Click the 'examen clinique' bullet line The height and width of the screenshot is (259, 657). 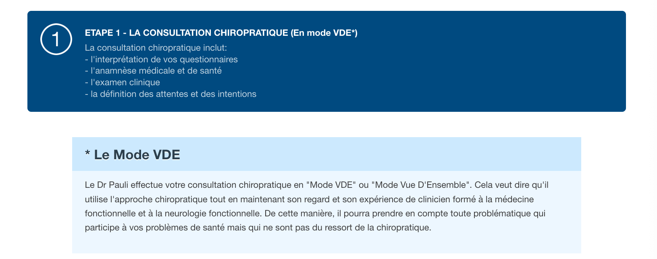pyautogui.click(x=123, y=82)
